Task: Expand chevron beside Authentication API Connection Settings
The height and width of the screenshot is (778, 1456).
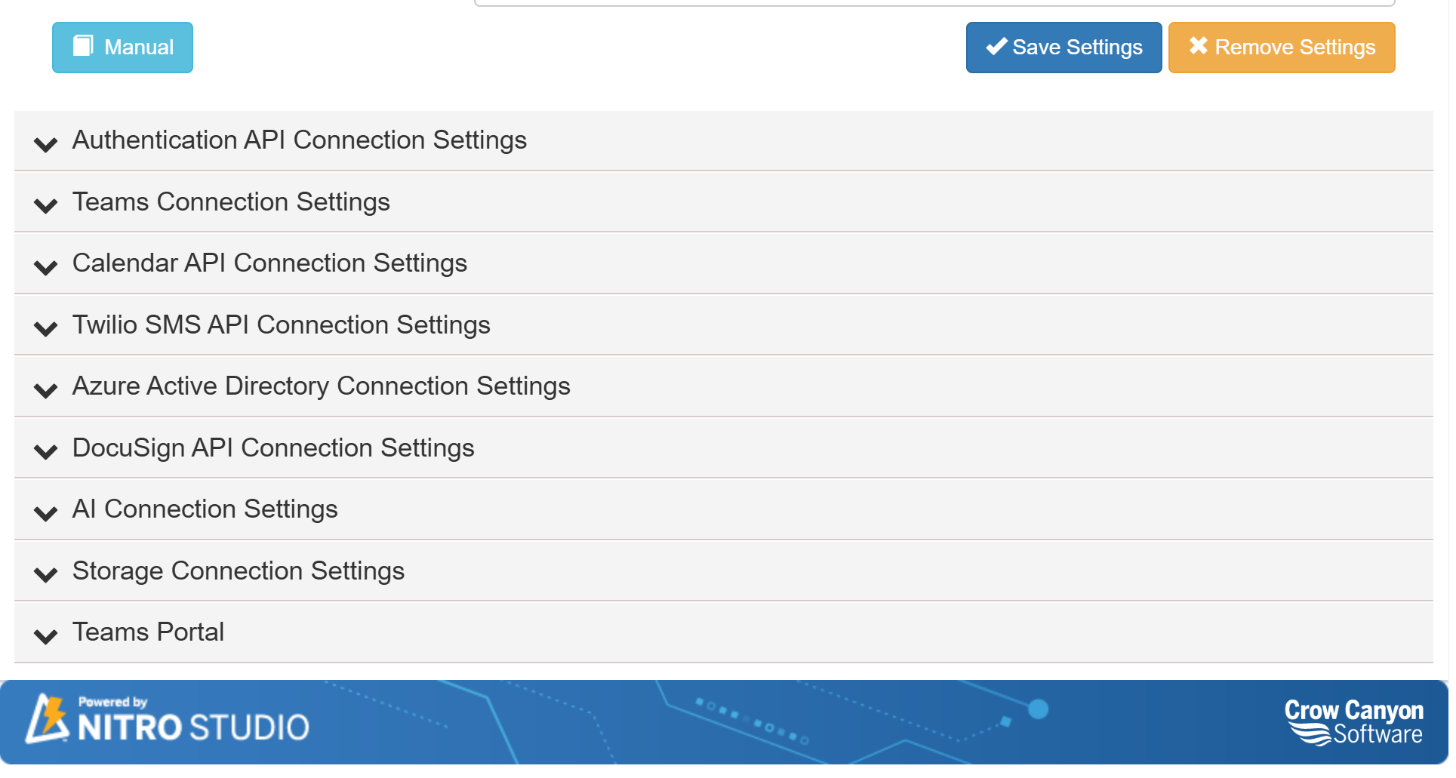Action: point(46,143)
